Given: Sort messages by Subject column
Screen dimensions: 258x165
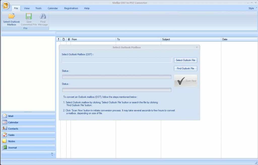Looking at the screenshot, I should (191, 39).
